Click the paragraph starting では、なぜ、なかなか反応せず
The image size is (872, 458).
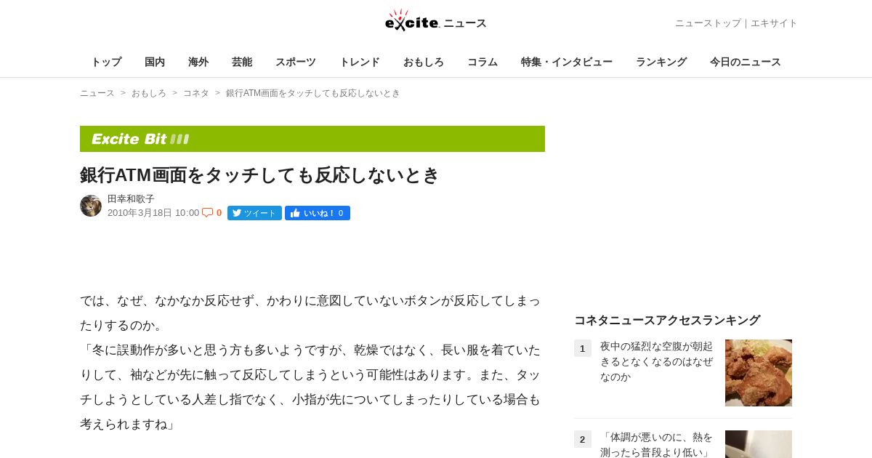[310, 313]
